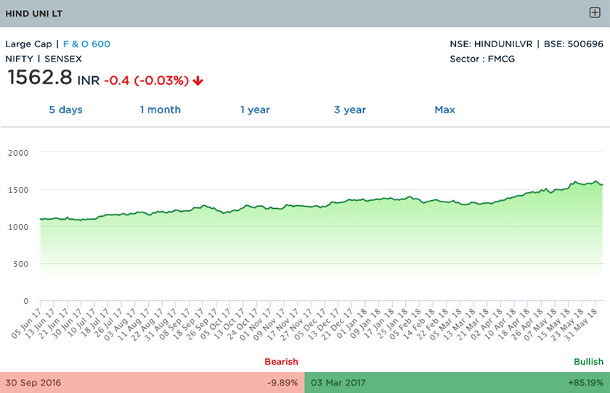Viewport: 610px width, 393px height.
Task: Click the 500 y-axis label
Action: tap(21, 264)
